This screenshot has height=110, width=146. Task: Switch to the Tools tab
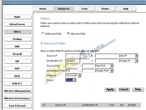pyautogui.click(x=84, y=9)
